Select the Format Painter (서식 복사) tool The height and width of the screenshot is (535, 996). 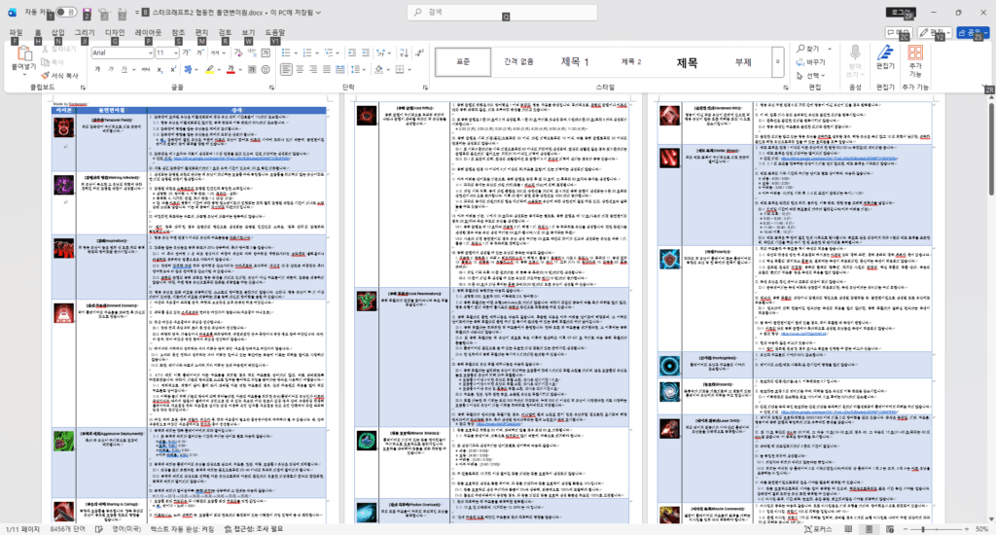point(63,75)
